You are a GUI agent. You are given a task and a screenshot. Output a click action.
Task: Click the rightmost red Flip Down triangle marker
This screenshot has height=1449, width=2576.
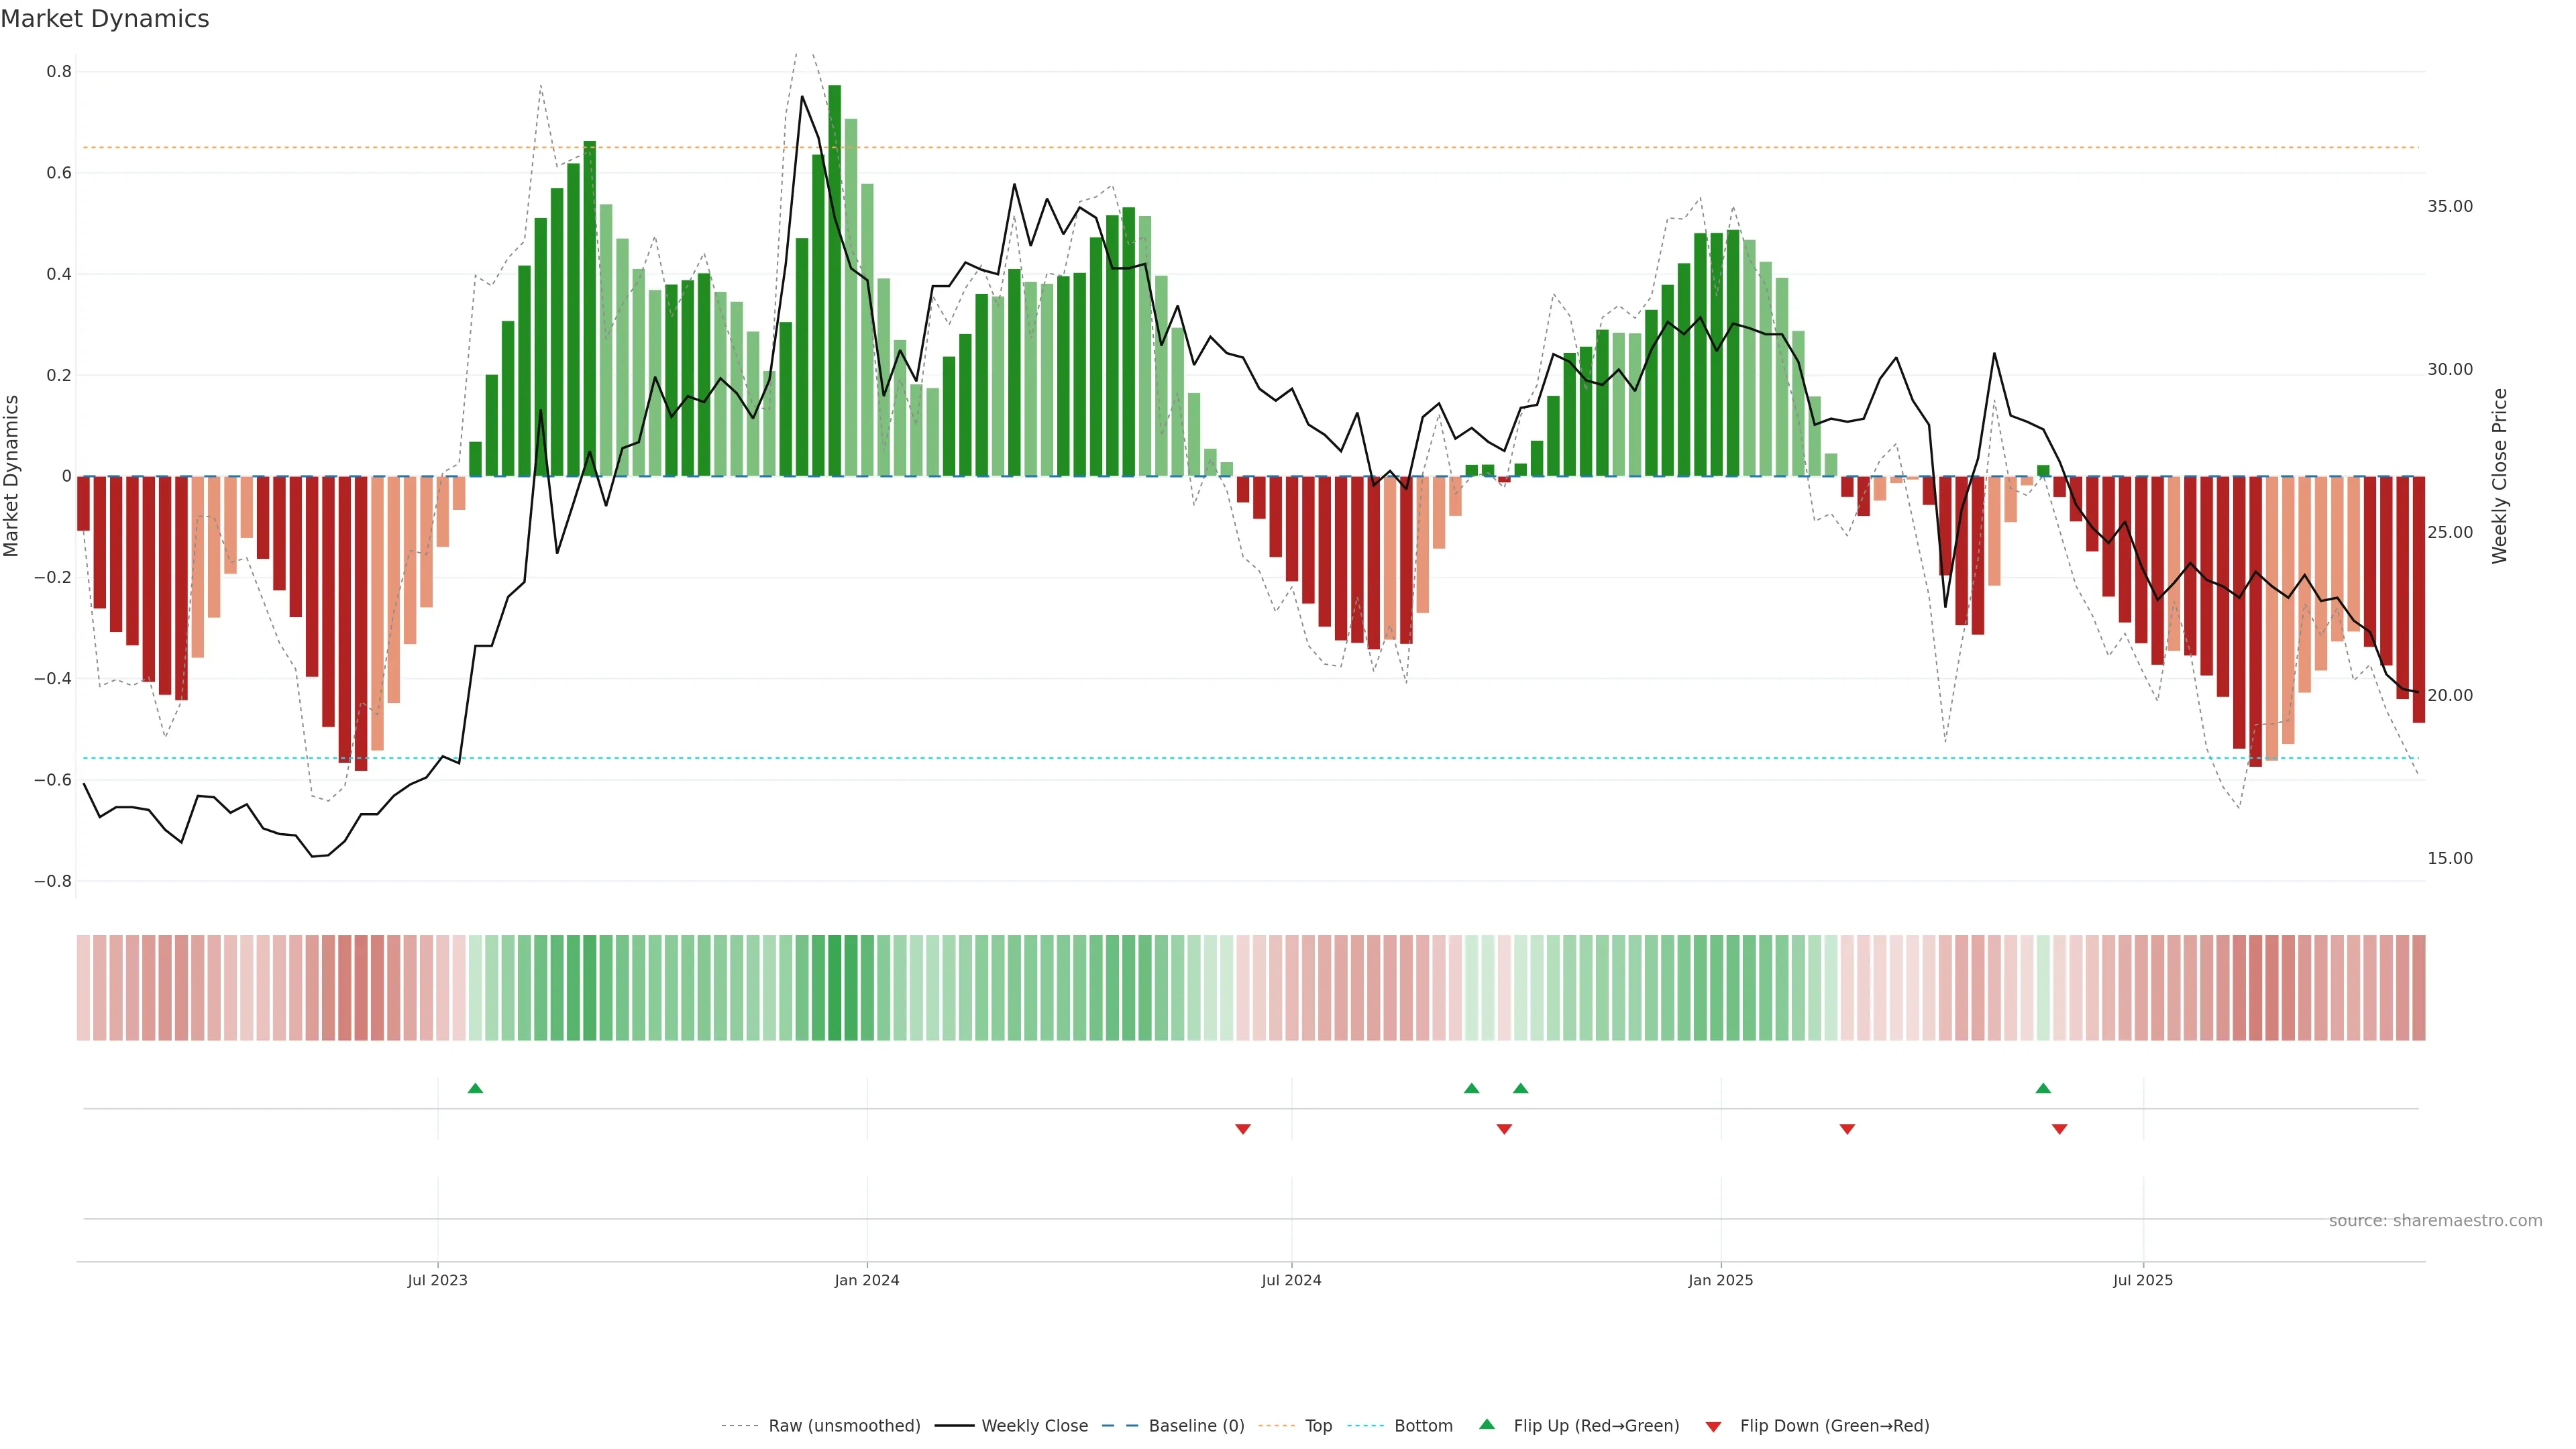(2059, 1129)
